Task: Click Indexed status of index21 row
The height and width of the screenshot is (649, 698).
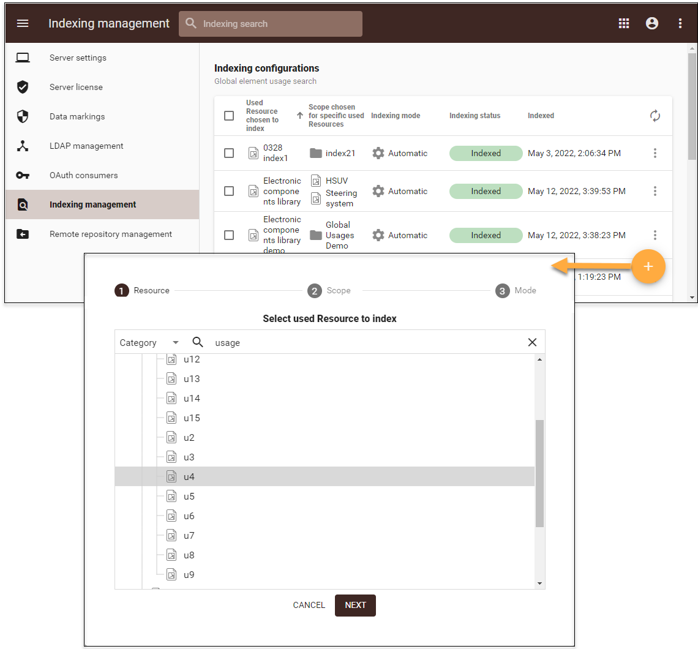Action: coord(486,153)
